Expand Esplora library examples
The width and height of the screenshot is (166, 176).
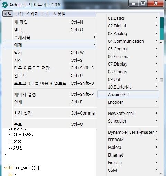(128, 147)
